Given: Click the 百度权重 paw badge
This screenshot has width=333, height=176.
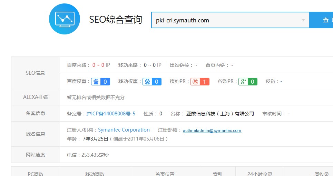Looking at the screenshot, I should point(100,82).
